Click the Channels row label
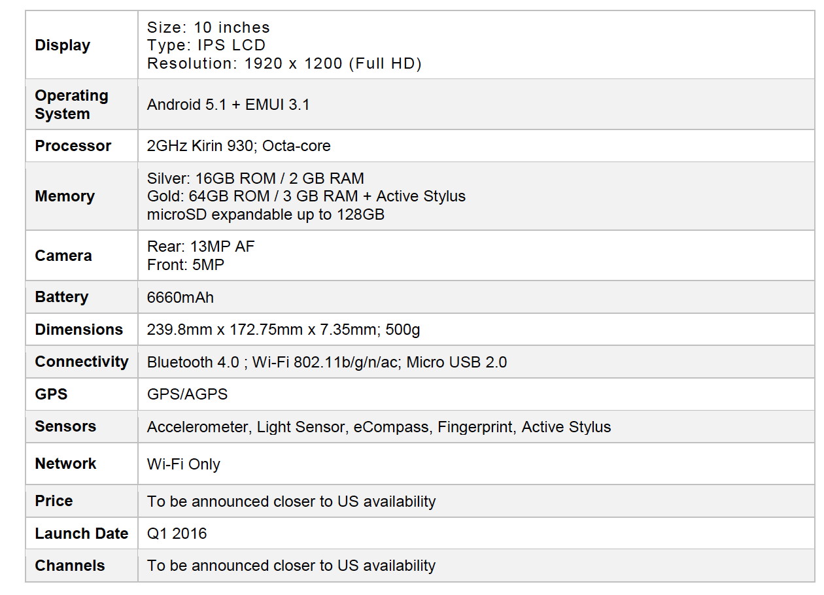This screenshot has width=824, height=595. [70, 566]
